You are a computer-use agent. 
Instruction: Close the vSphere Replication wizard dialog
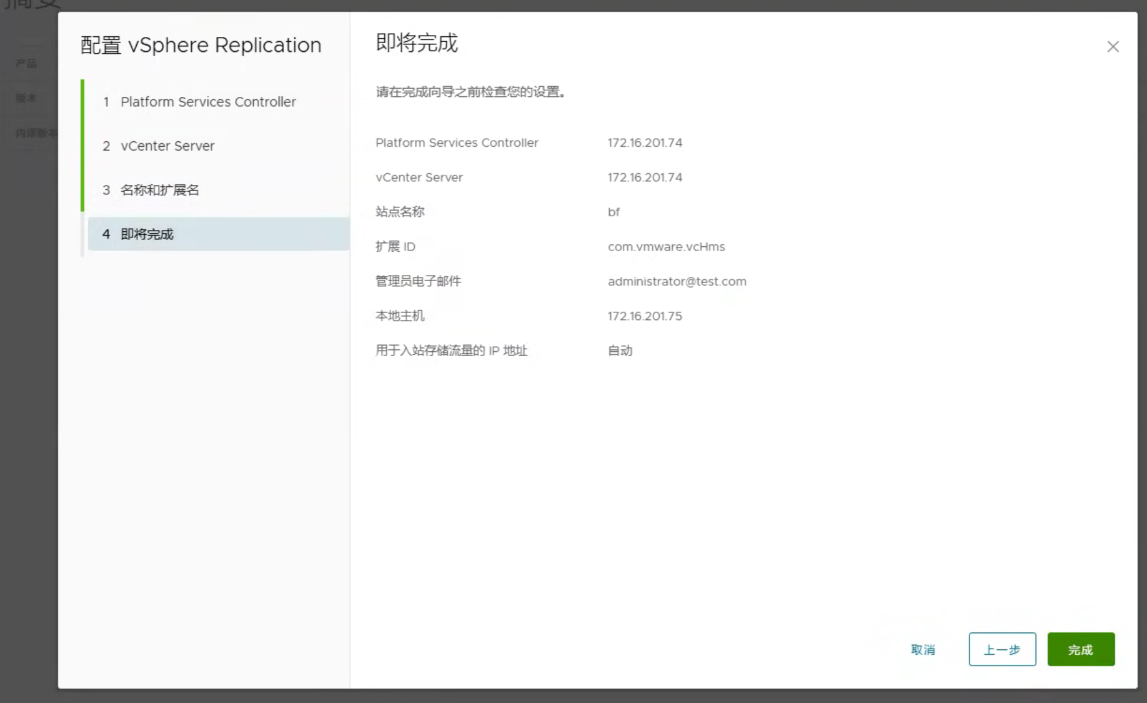tap(1113, 47)
